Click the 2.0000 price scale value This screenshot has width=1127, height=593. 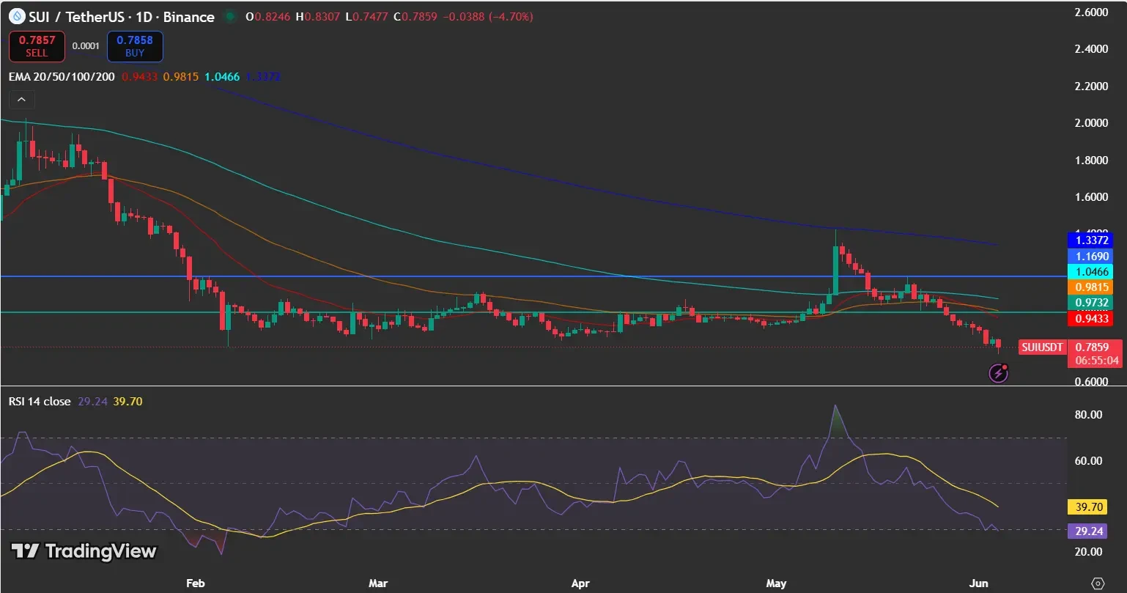tap(1090, 123)
